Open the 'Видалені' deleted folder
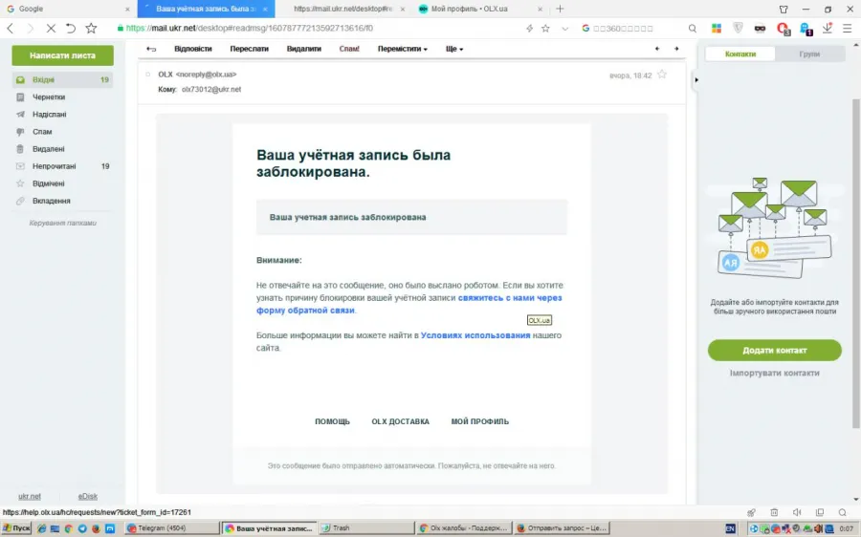The height and width of the screenshot is (537, 861). pos(49,149)
